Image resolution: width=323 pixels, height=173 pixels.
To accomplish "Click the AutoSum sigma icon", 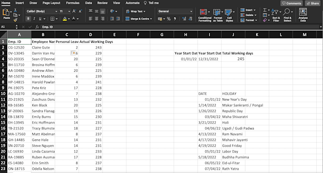I will tap(265, 10).
